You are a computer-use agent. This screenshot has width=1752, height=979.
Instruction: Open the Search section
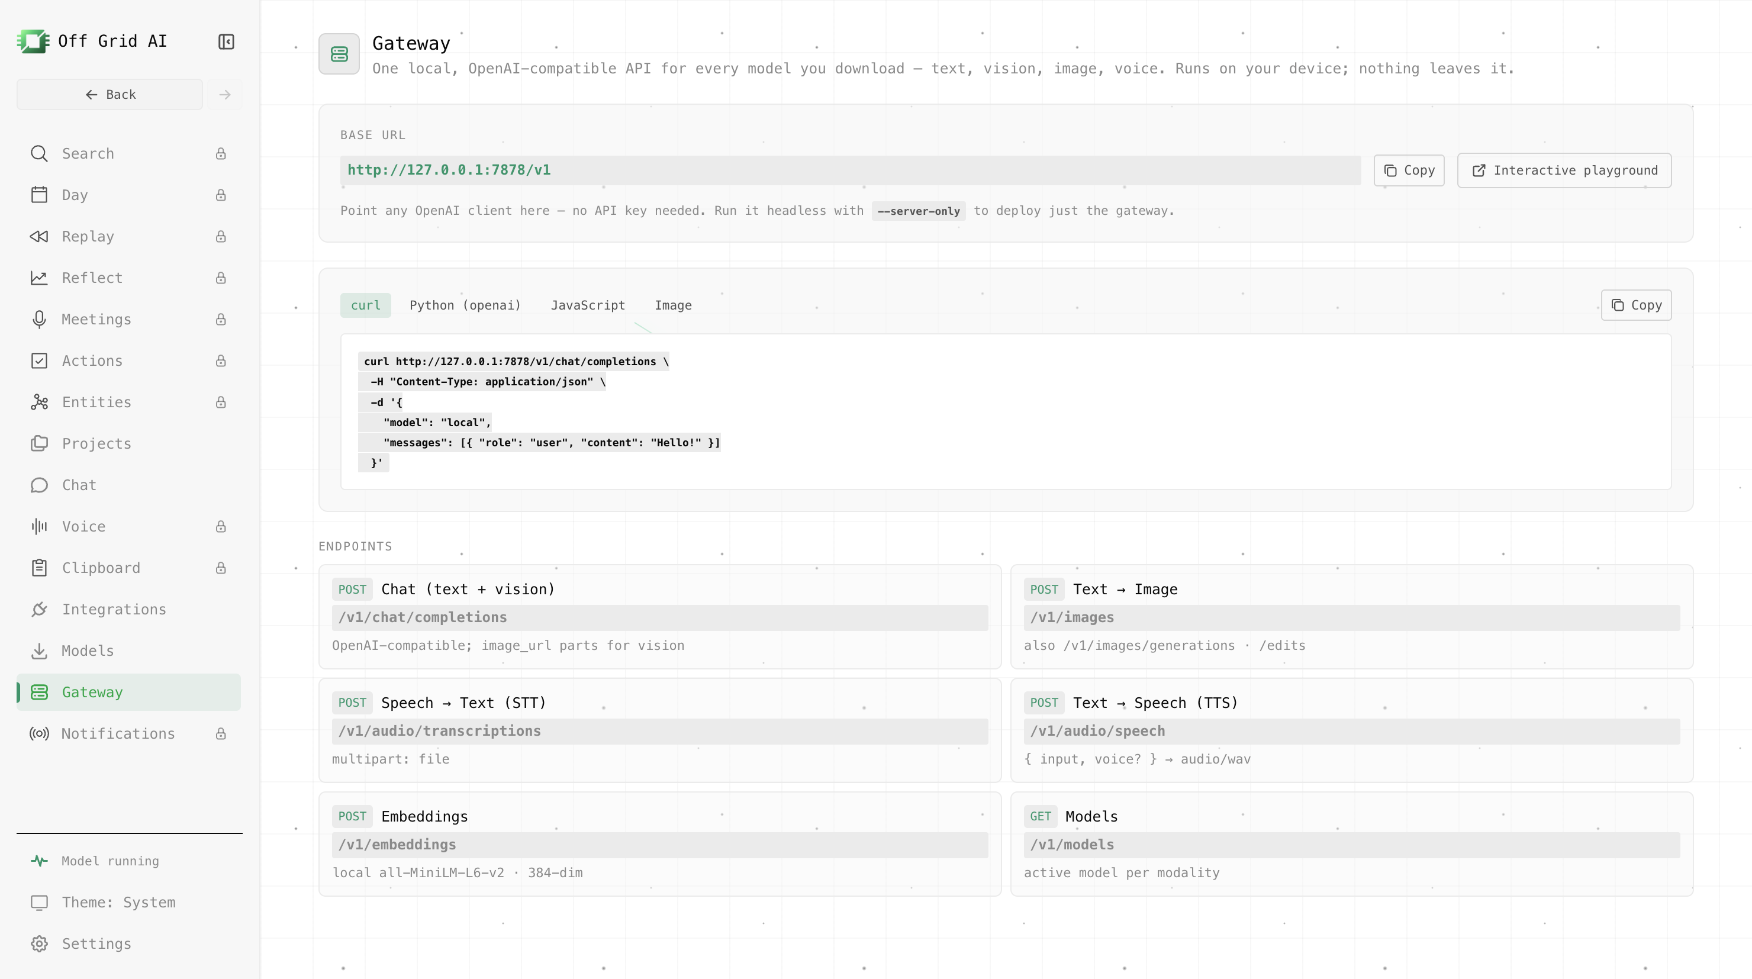(128, 154)
